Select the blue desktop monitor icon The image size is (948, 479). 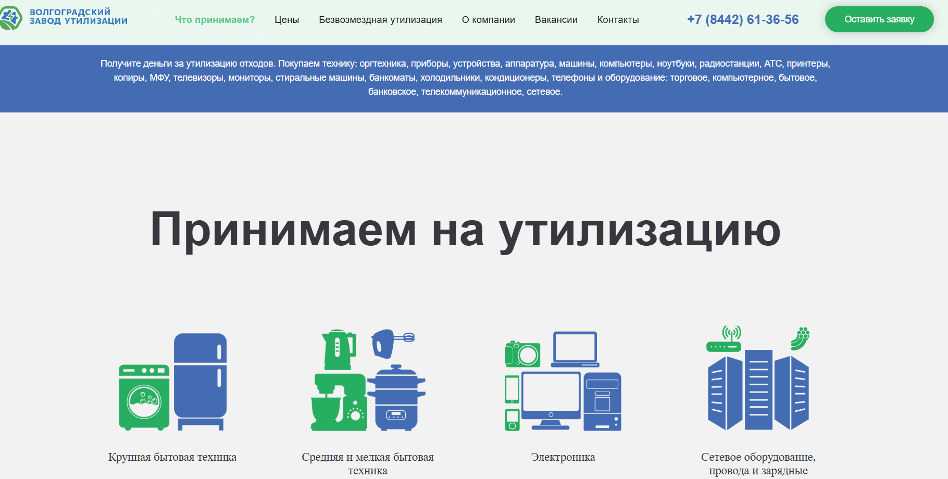coord(551,401)
